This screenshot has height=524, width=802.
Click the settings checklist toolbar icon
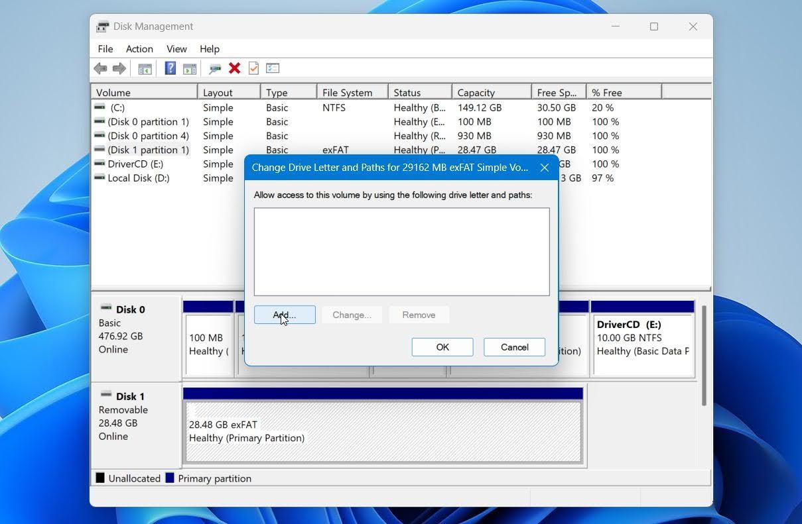[273, 68]
